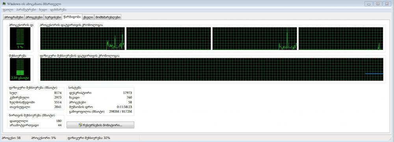This screenshot has width=394, height=142.
Task: Click the ფიზიკური მეხსიერება (მბაიტი) group title
Action: coord(33,88)
